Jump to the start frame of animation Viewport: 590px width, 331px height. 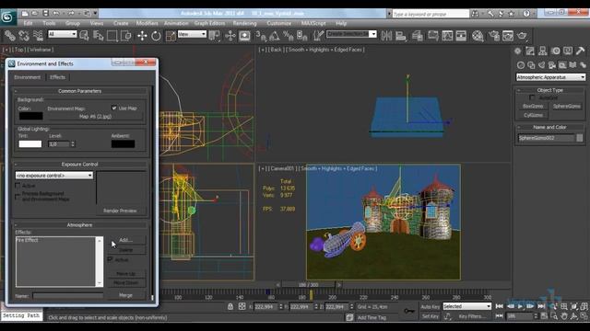click(x=500, y=306)
